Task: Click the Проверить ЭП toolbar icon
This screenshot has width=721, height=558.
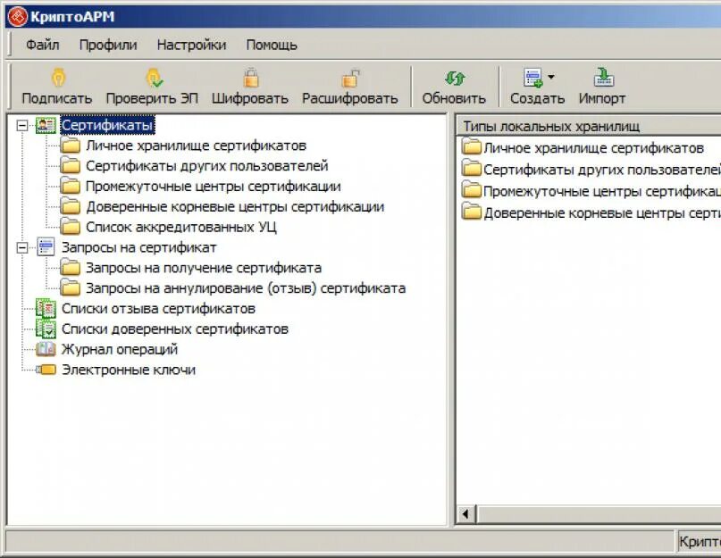Action: [x=154, y=77]
